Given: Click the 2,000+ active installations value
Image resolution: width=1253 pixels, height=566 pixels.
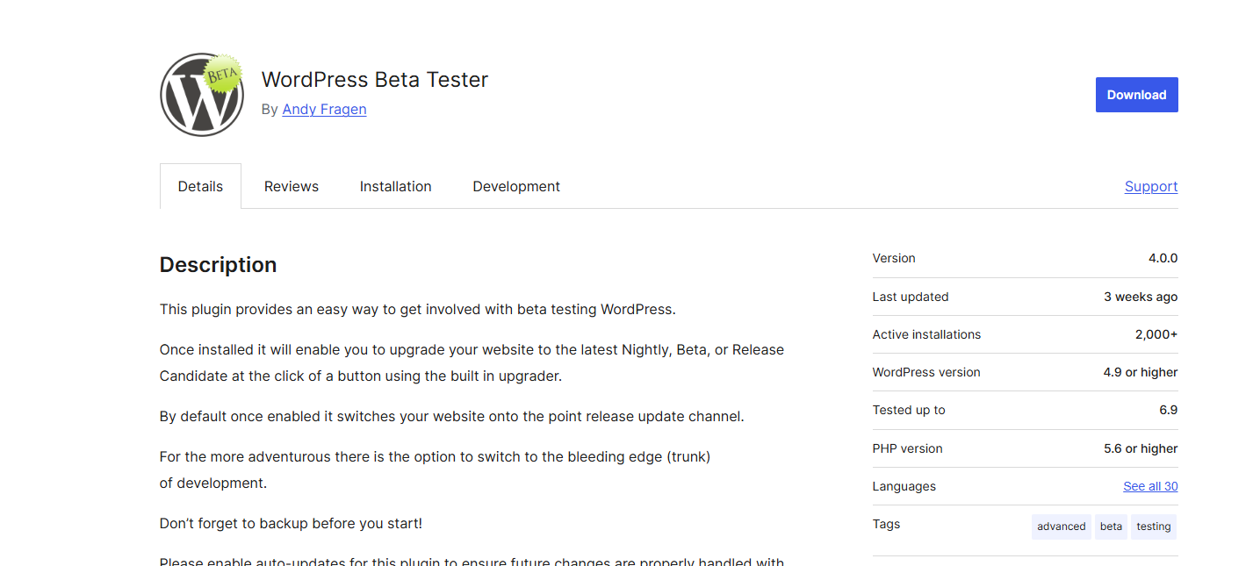Looking at the screenshot, I should coord(1156,334).
